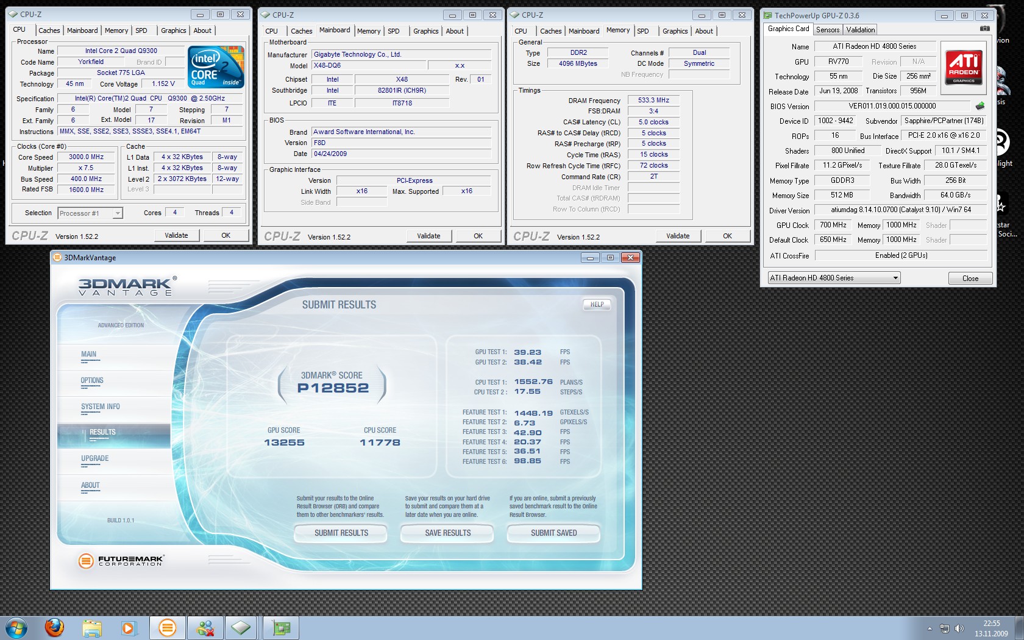
Task: Open Memory tab in middle CPU-Z window
Action: pos(369,31)
